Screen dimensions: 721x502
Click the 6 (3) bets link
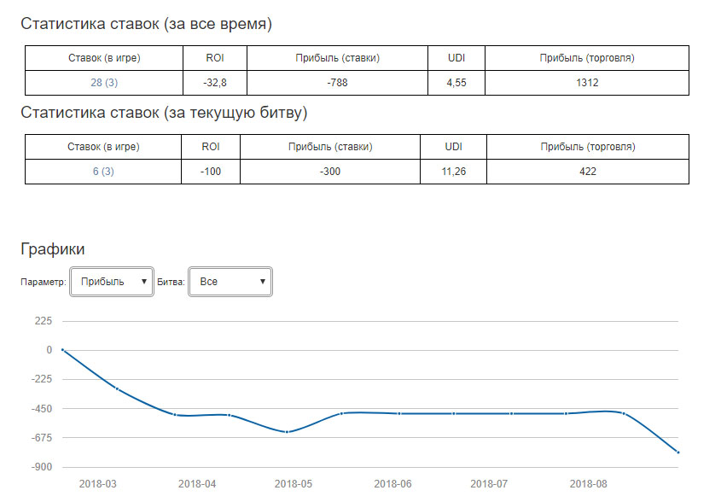pos(103,172)
